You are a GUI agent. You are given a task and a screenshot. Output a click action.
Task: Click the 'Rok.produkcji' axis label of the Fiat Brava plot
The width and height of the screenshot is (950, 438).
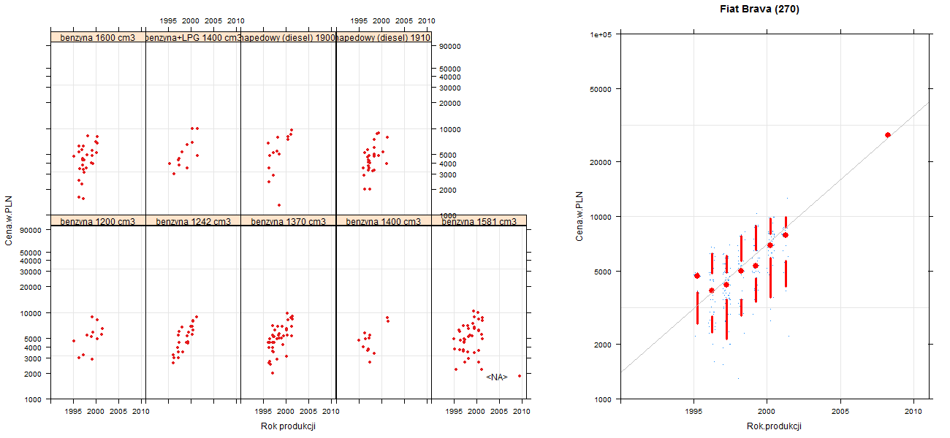(774, 426)
